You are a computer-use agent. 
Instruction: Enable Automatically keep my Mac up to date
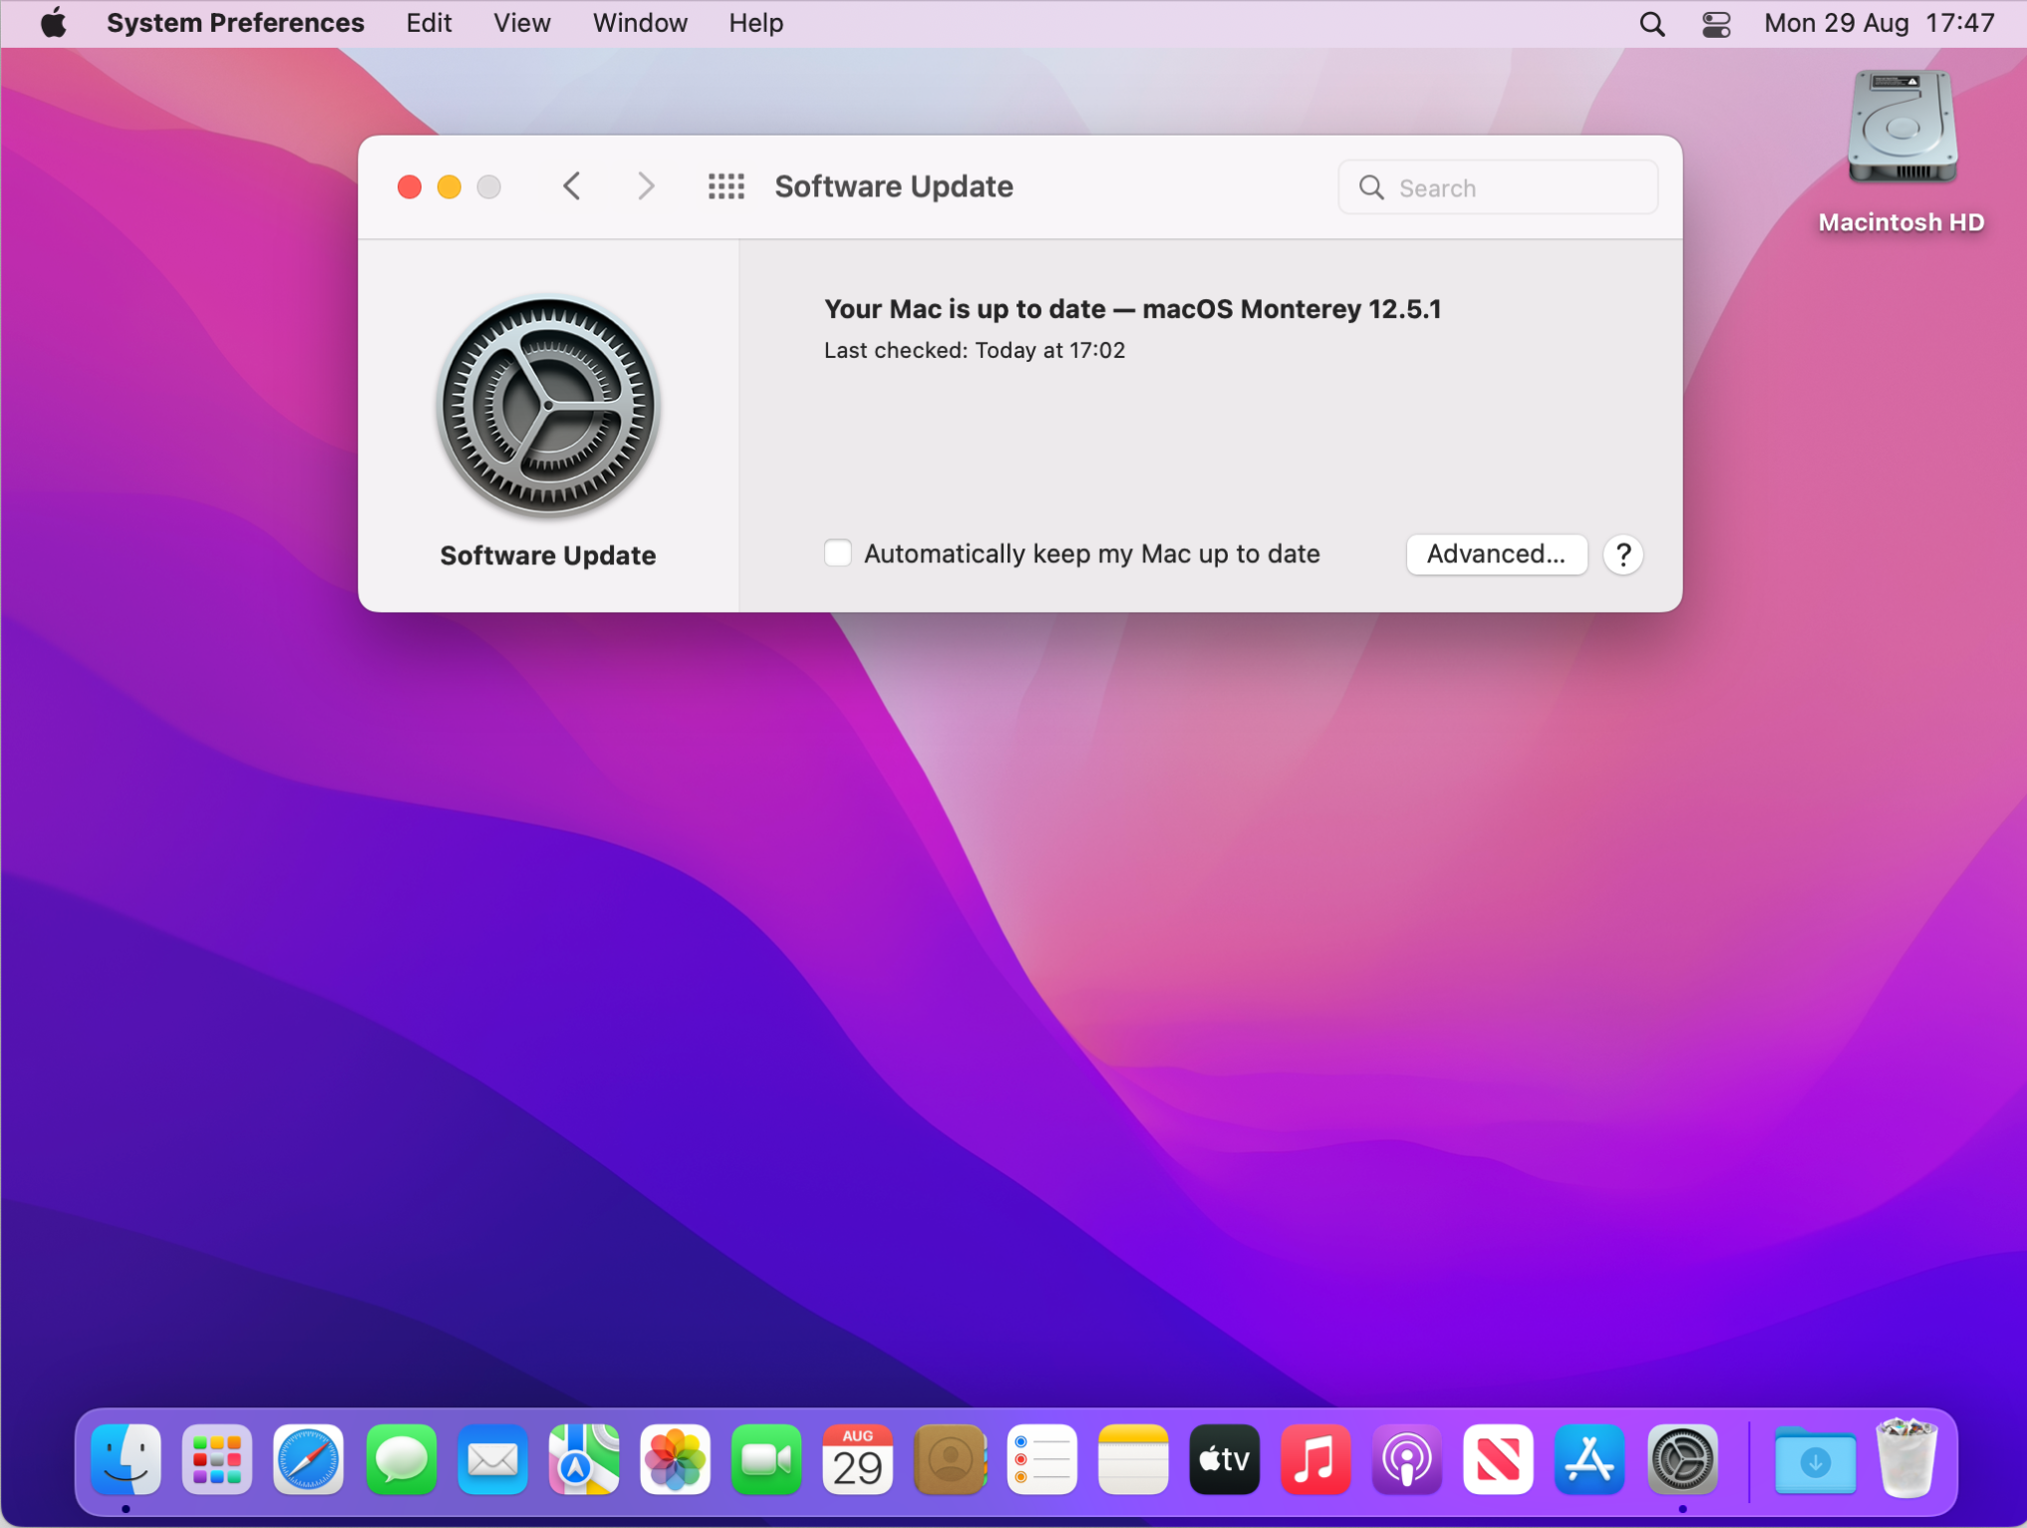point(838,553)
